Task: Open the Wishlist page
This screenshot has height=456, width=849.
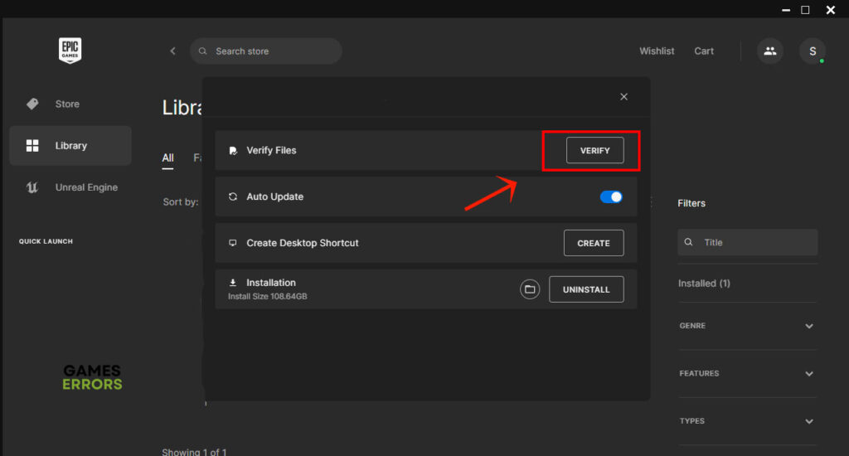Action: [x=657, y=51]
